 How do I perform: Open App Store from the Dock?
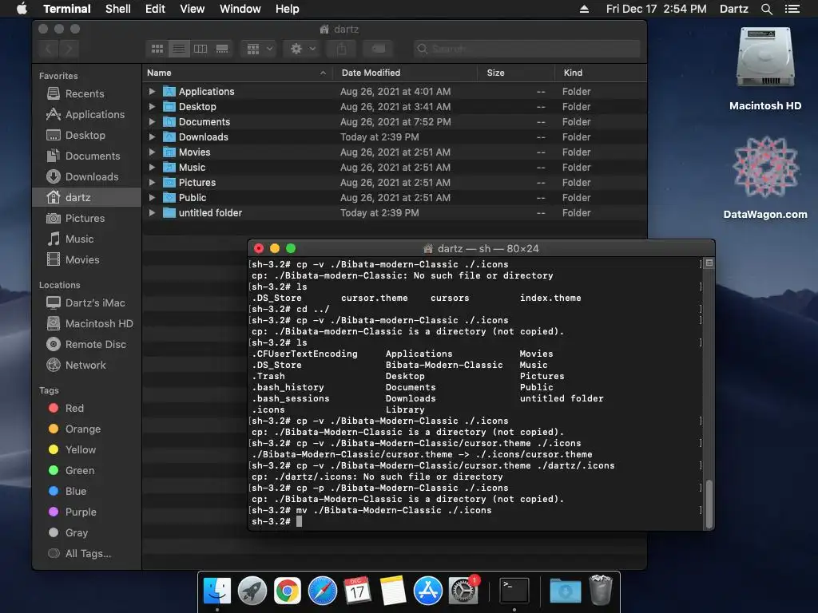point(428,591)
